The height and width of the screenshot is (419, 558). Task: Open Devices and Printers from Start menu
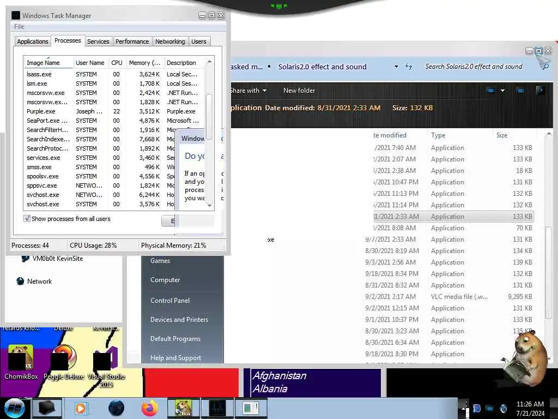[x=179, y=320]
